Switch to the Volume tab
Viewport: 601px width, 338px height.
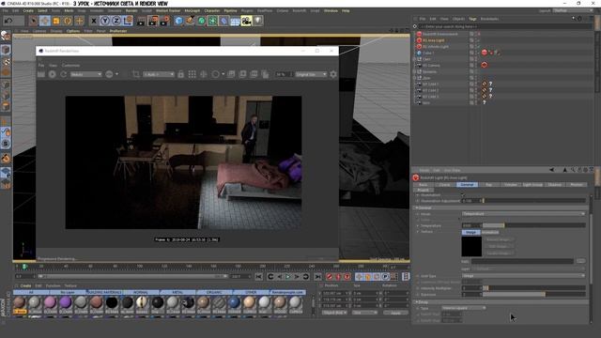pos(511,185)
